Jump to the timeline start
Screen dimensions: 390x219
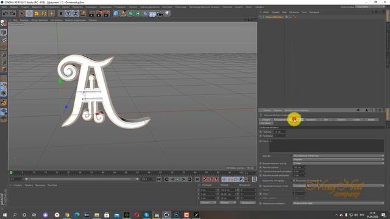pyautogui.click(x=159, y=179)
